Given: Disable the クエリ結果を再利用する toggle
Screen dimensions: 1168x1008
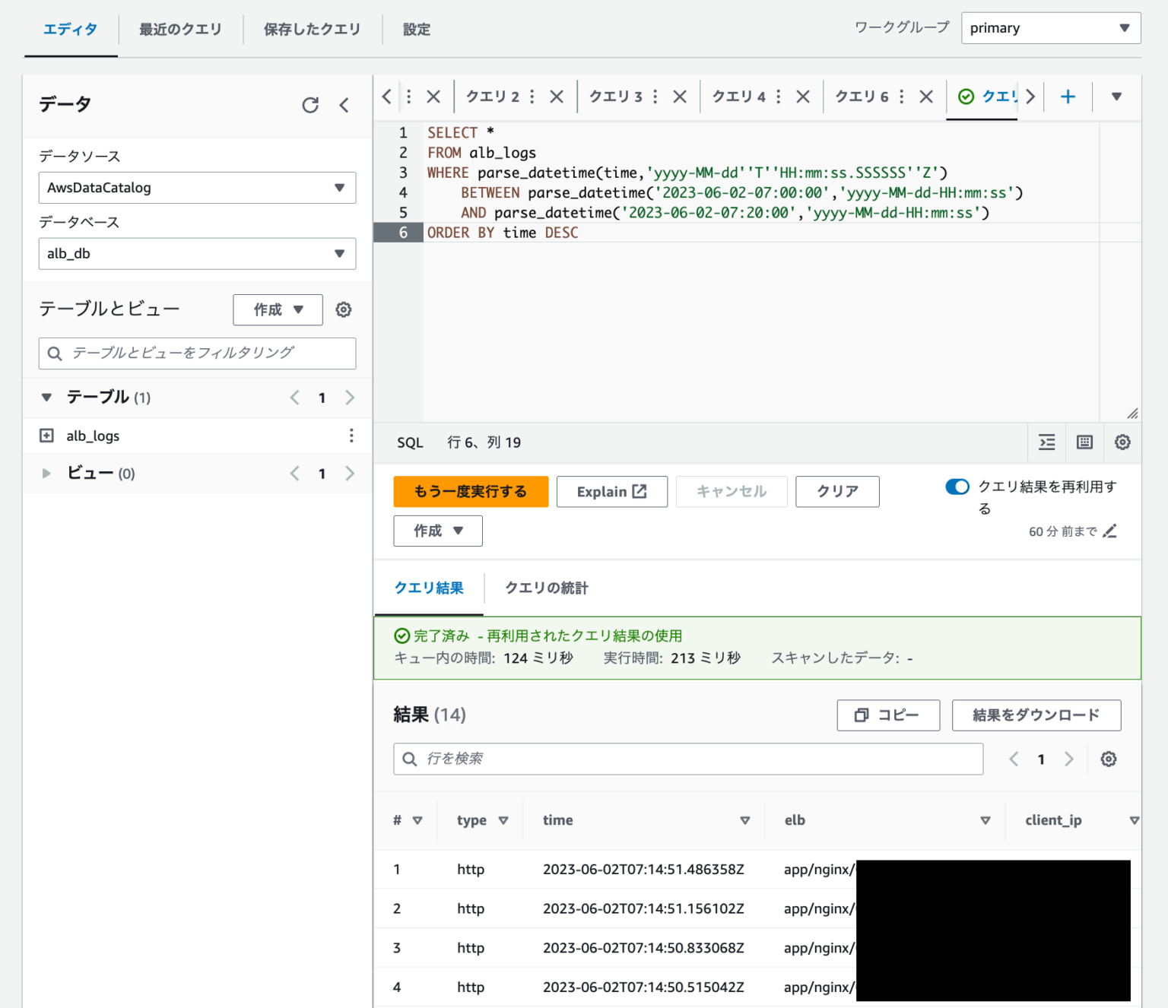Looking at the screenshot, I should tap(957, 487).
